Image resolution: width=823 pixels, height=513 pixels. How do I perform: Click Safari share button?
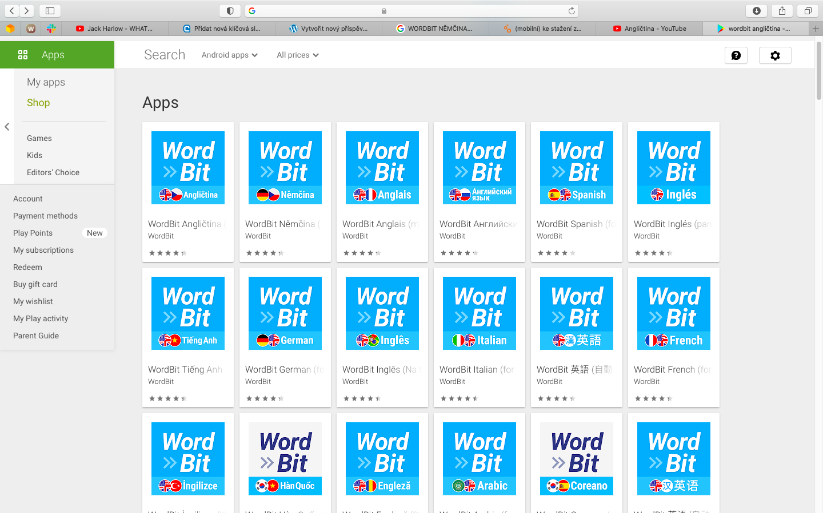[x=782, y=11]
